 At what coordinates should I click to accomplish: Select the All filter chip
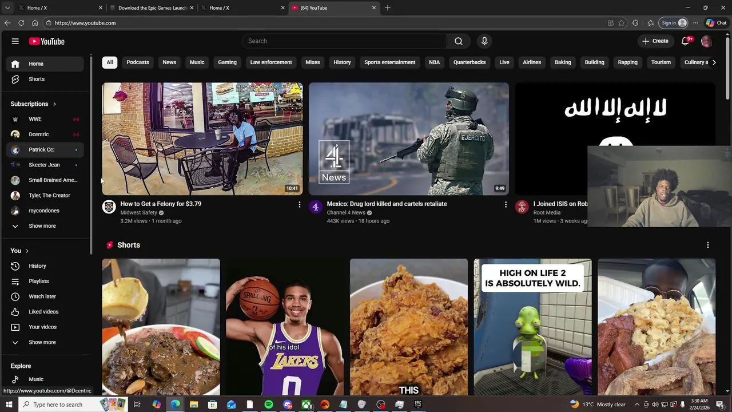click(x=110, y=62)
